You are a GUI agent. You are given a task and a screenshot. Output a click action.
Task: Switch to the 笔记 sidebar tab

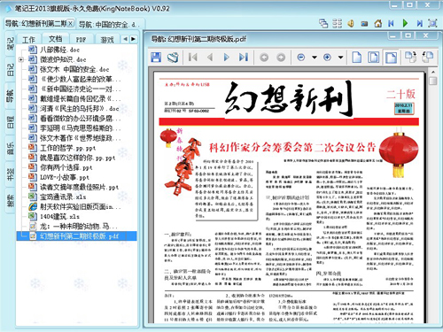coord(10,43)
